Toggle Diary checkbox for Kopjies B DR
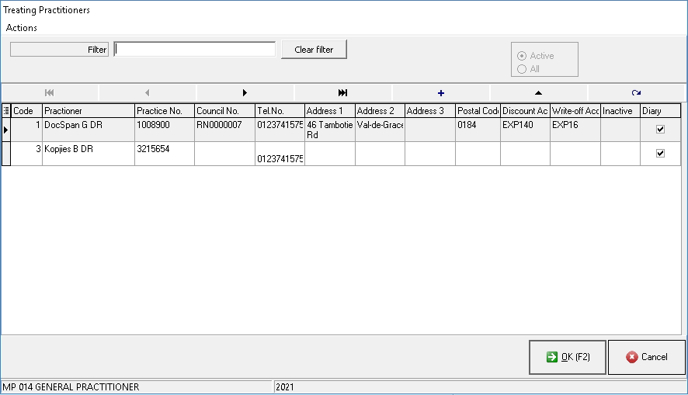Viewport: 688px width, 395px height. [x=660, y=154]
